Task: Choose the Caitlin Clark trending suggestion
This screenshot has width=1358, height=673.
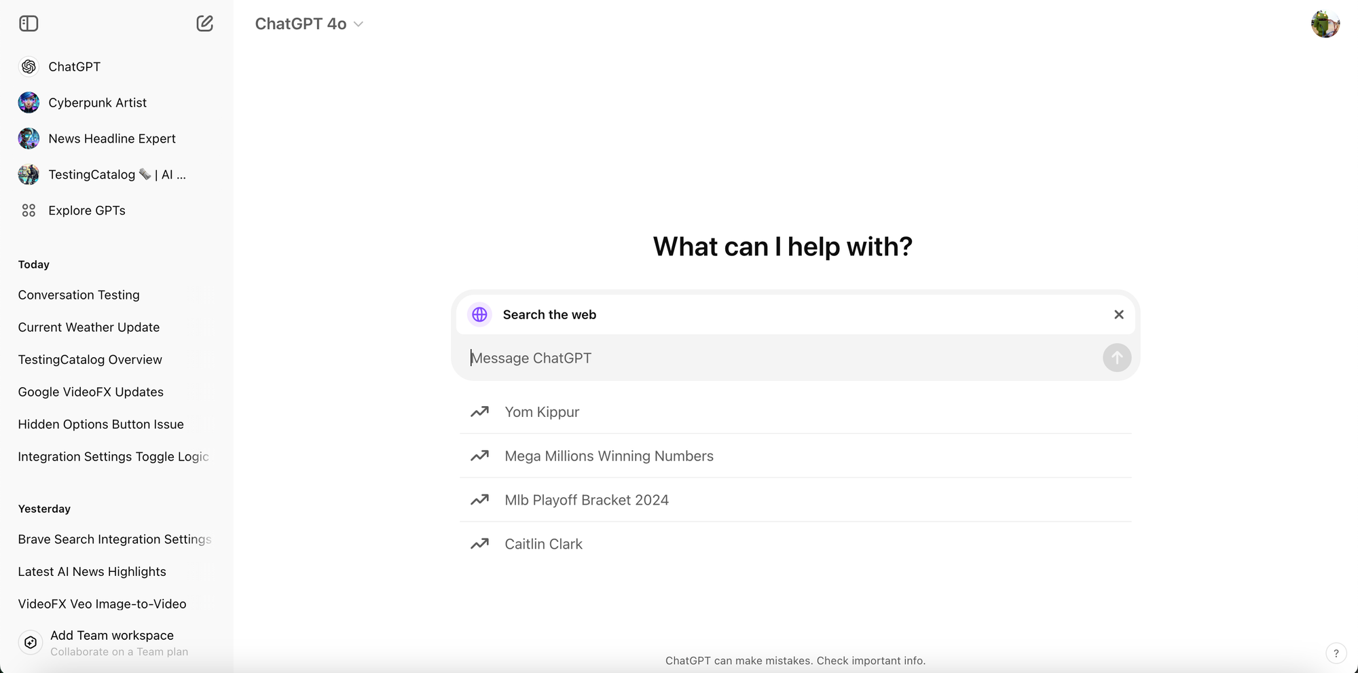Action: tap(796, 544)
